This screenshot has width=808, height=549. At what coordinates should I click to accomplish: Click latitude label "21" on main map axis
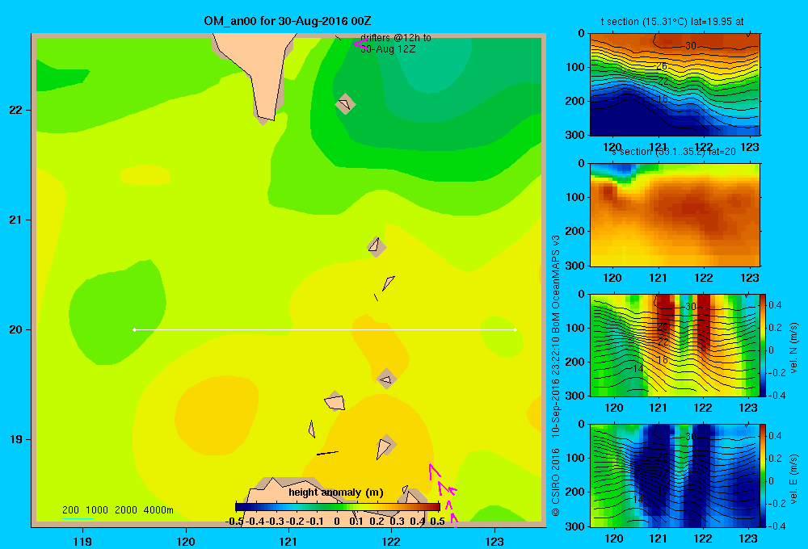coord(15,220)
